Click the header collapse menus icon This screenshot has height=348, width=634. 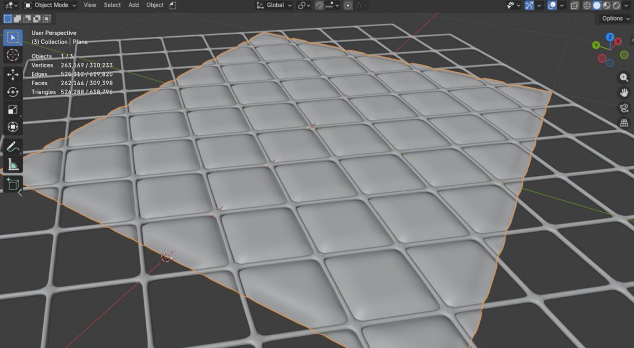(173, 5)
